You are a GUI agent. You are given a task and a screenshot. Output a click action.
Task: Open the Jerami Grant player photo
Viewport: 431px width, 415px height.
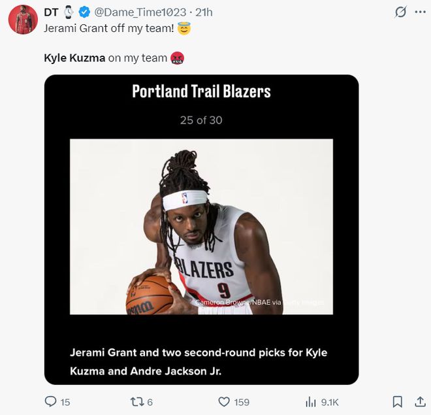click(201, 226)
